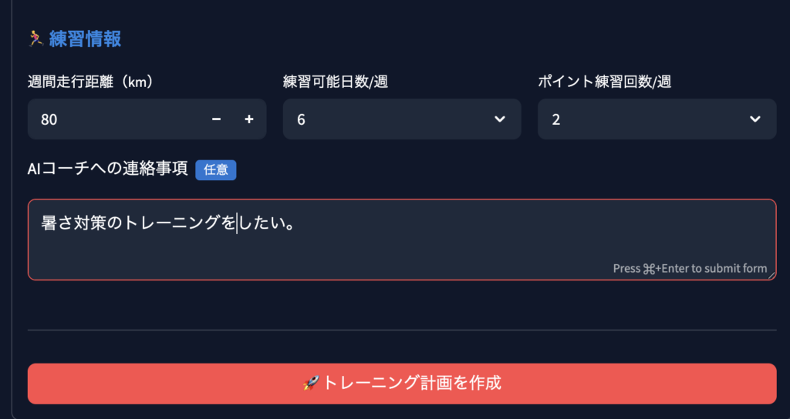Click the horizontal divider above the submit button
The image size is (790, 419).
click(401, 330)
